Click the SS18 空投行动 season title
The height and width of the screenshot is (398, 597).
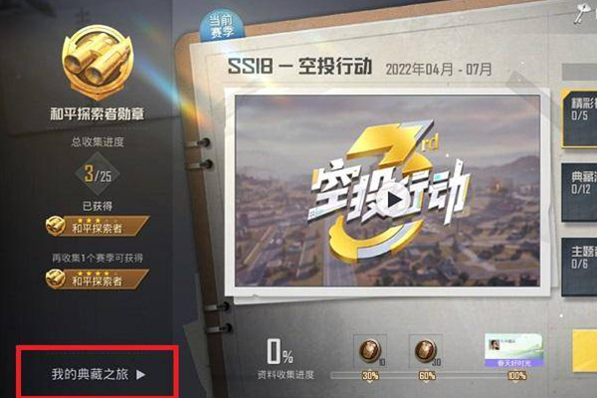(x=299, y=67)
